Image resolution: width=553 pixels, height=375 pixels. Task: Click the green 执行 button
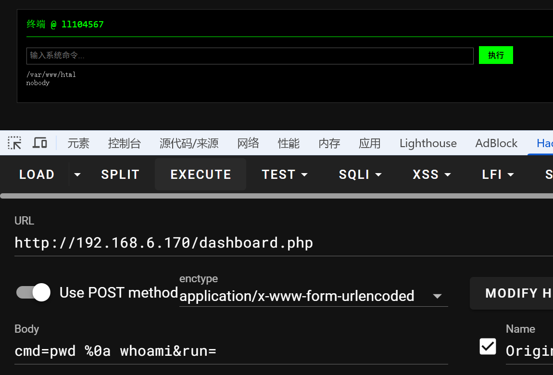pyautogui.click(x=496, y=55)
